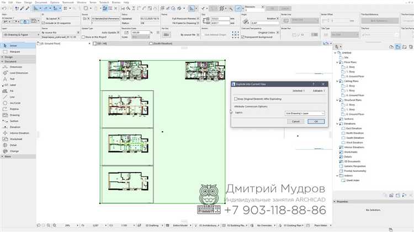
Task: Select Worksheets in the Navigator tree
Action: 351,152
